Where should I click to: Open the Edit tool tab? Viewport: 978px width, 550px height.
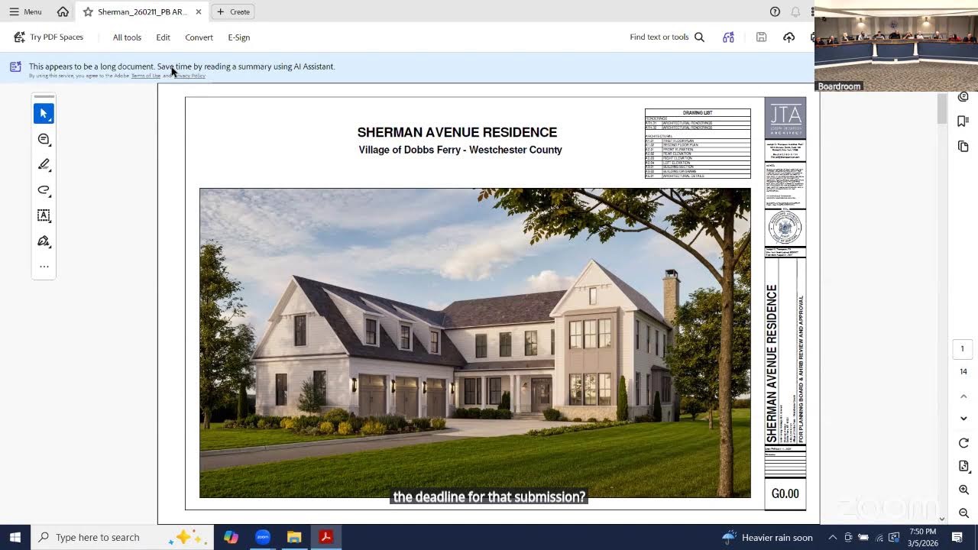pos(163,37)
